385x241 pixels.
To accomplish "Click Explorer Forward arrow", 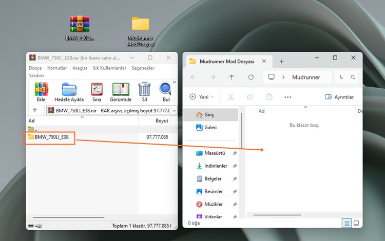I will click(213, 77).
